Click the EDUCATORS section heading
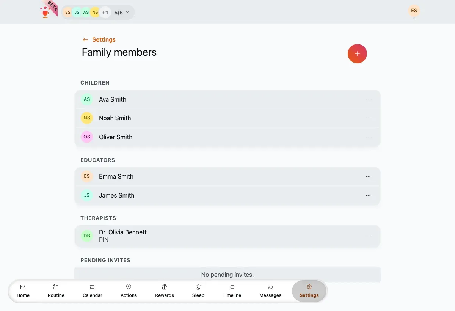Screen dimensions: 455x311 [98, 160]
